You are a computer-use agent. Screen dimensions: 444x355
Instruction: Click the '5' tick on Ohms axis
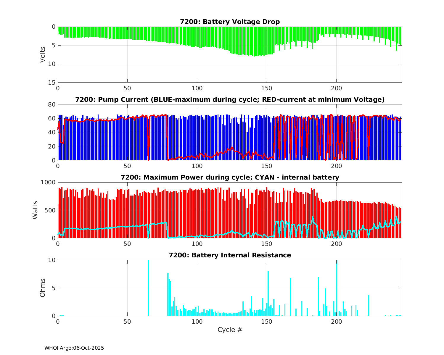pos(54,288)
